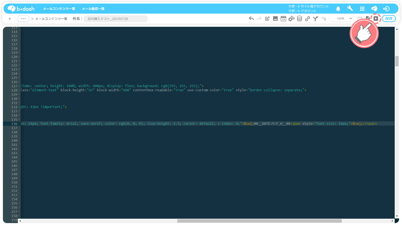Go back with the left arrow

pyautogui.click(x=10, y=19)
